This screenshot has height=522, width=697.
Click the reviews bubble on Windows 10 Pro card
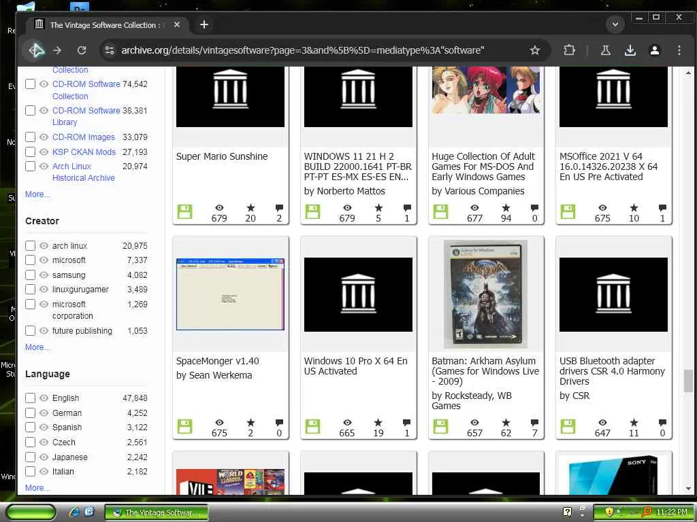pos(406,423)
